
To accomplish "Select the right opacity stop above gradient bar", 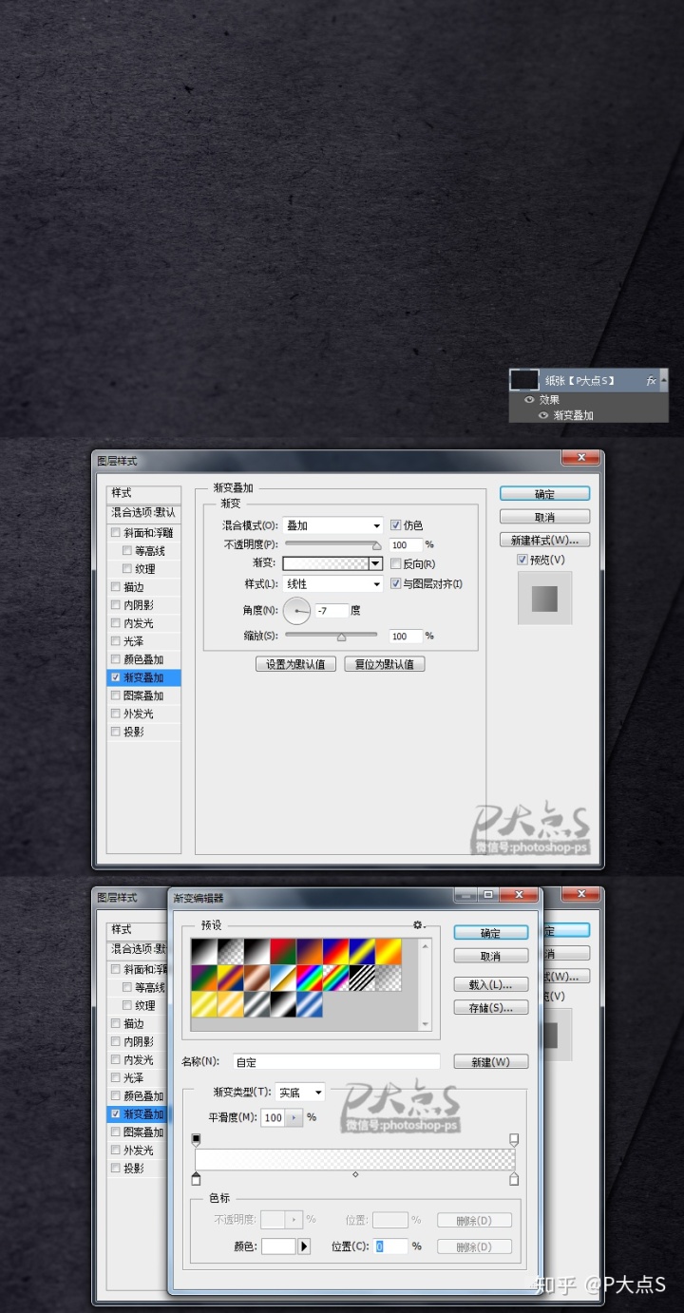I will click(x=514, y=1139).
